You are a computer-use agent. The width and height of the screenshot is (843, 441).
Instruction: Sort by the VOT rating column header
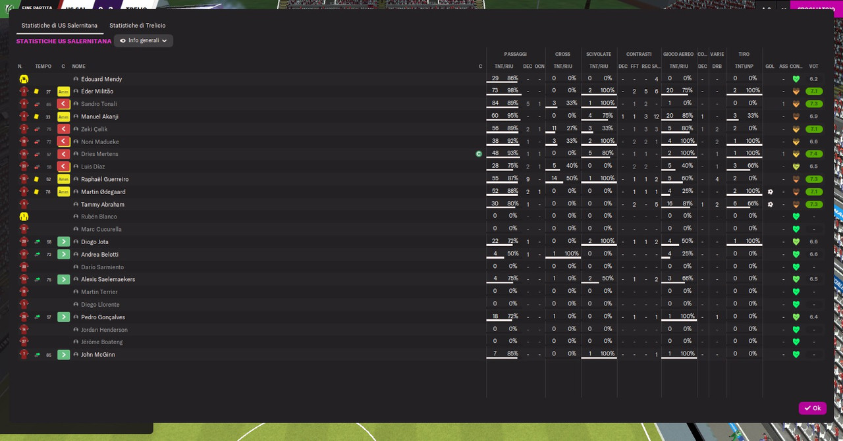click(814, 66)
